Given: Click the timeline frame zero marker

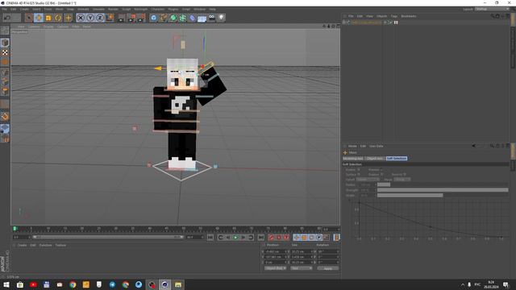Looking at the screenshot, I should pos(15,229).
